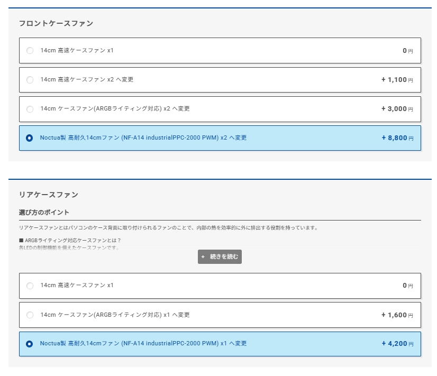Click the フロントケースファン section heading
437x376 pixels.
[x=56, y=23]
